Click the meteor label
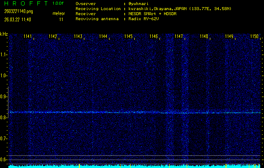264x168 pixels. point(59,13)
